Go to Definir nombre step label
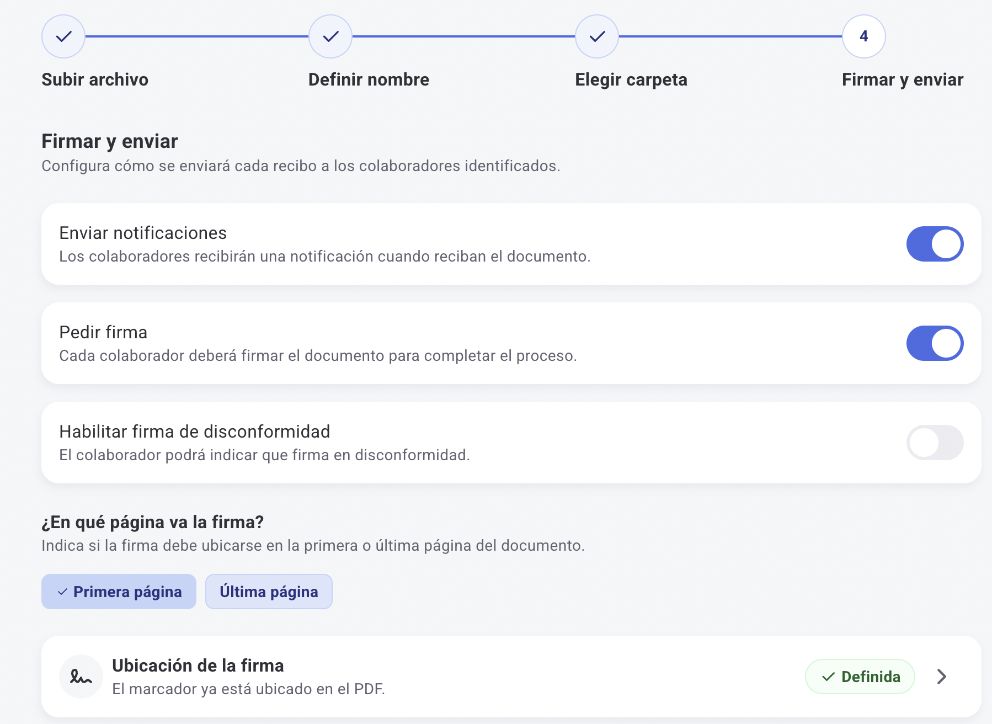Screen dimensions: 992x724 pos(369,79)
